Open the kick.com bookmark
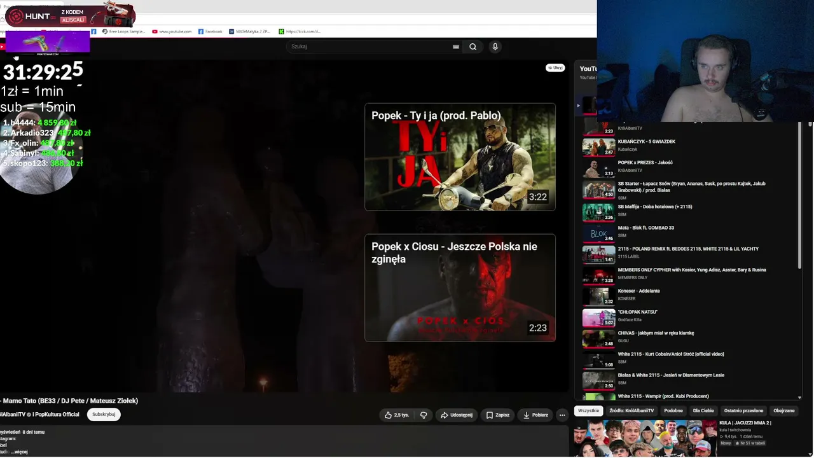814x458 pixels. pos(300,31)
